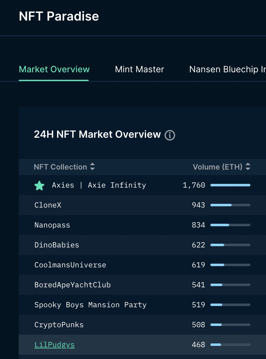Click volume value 619
Image resolution: width=266 pixels, height=359 pixels.
point(198,265)
